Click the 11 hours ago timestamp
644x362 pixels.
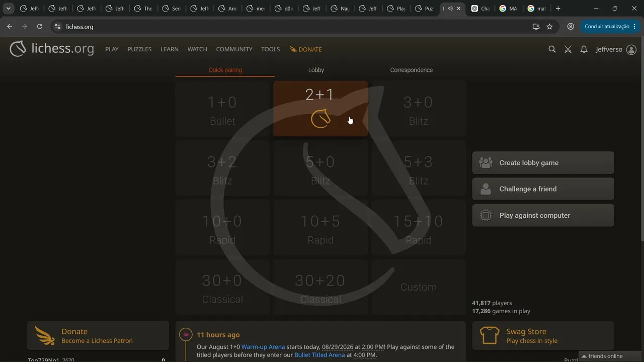click(218, 335)
